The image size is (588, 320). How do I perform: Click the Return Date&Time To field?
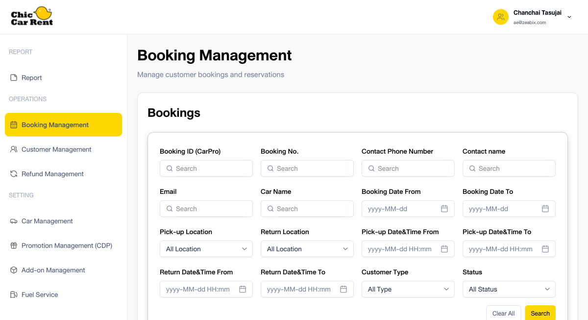[x=307, y=289]
